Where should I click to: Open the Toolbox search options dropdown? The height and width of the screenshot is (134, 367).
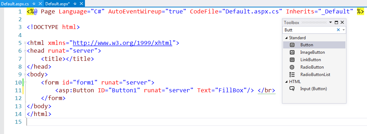click(343, 30)
